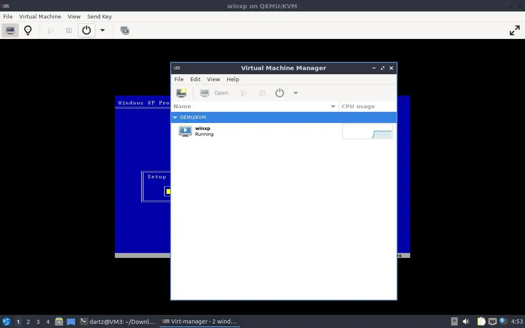Viewport: 525px width, 328px height.
Task: Open clipboard manager tray icon
Action: click(481, 321)
